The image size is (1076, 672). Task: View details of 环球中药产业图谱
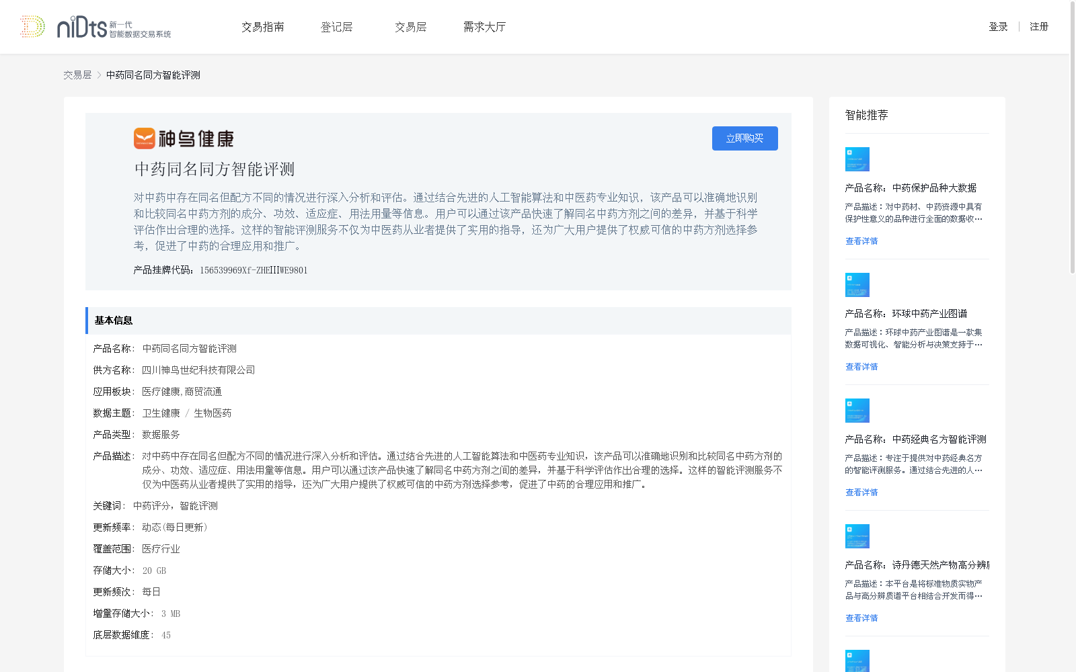pyautogui.click(x=861, y=367)
